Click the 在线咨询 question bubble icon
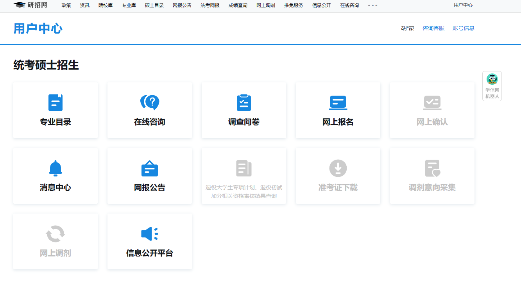 (x=149, y=102)
